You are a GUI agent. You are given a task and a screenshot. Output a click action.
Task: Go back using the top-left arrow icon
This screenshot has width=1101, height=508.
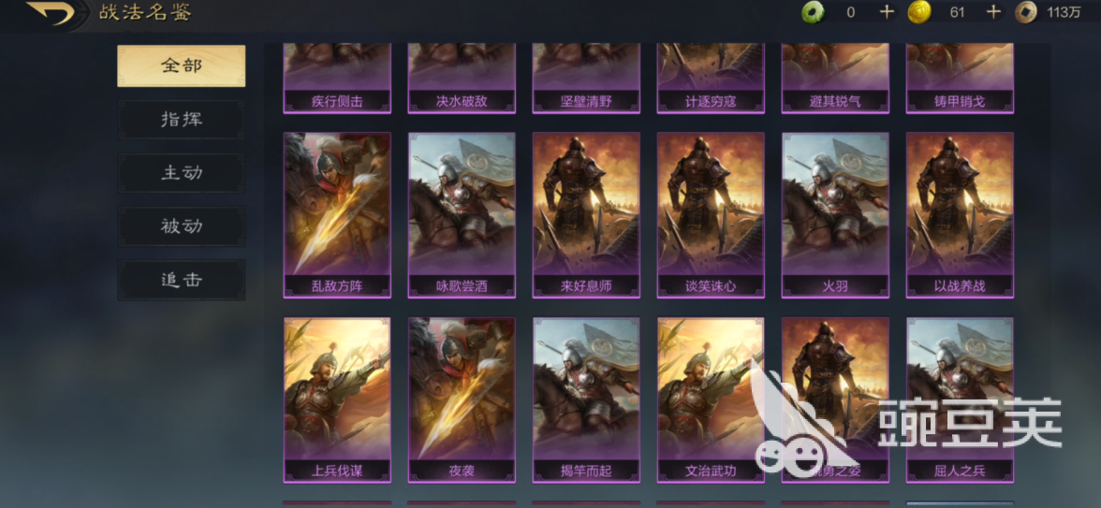pyautogui.click(x=51, y=13)
